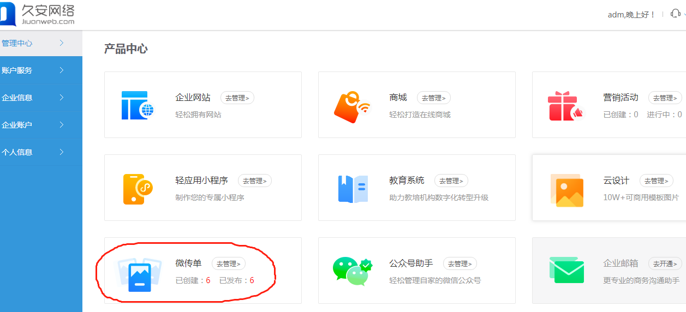Click the 企业网站 title text

[x=193, y=98]
